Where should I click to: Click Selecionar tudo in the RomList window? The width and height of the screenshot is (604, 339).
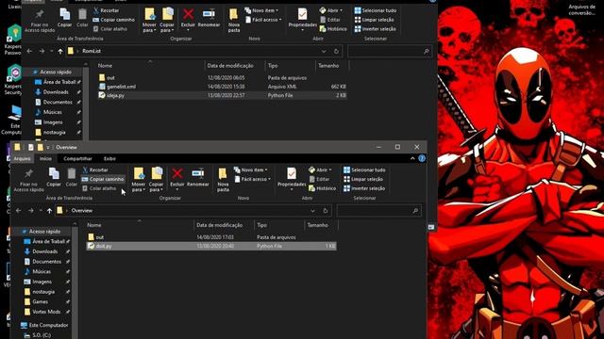[375, 10]
